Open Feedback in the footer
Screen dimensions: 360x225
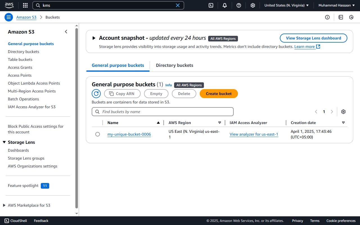[x=41, y=221]
